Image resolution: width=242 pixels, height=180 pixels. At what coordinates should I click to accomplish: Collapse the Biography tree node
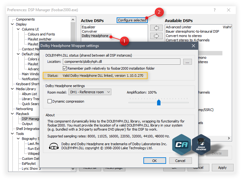(x=18, y=139)
